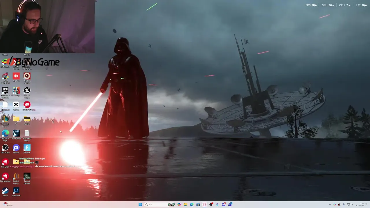The height and width of the screenshot is (208, 370).
Task: Open File Explorer from the taskbar
Action: pos(185,205)
